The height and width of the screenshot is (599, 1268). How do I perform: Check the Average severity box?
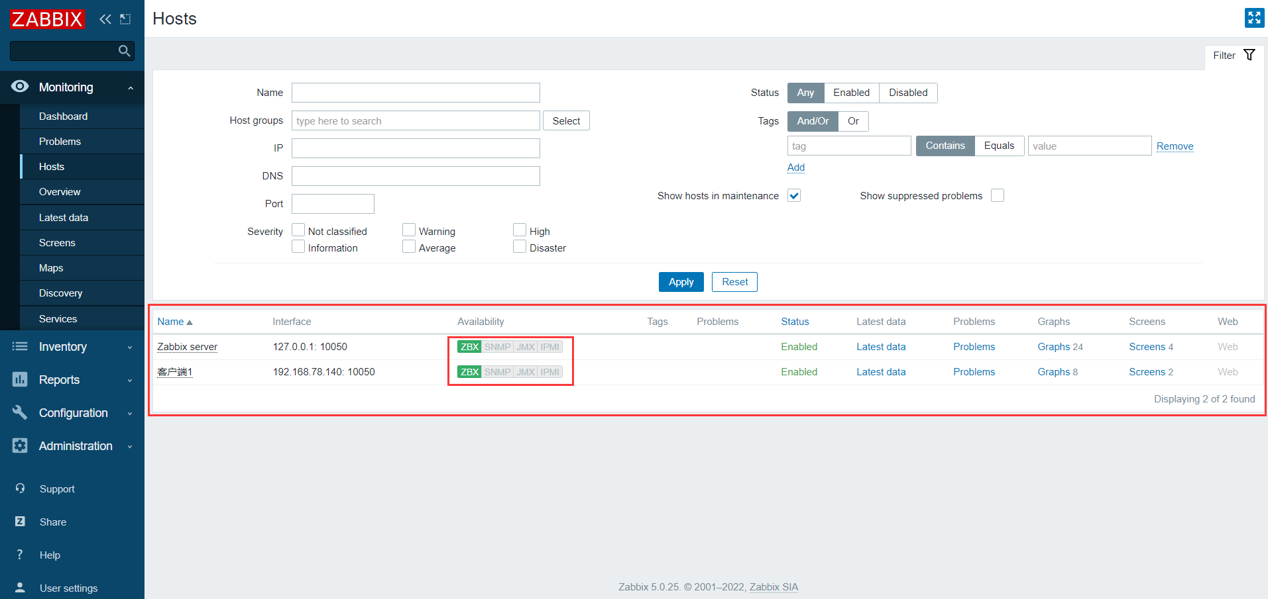(x=409, y=247)
